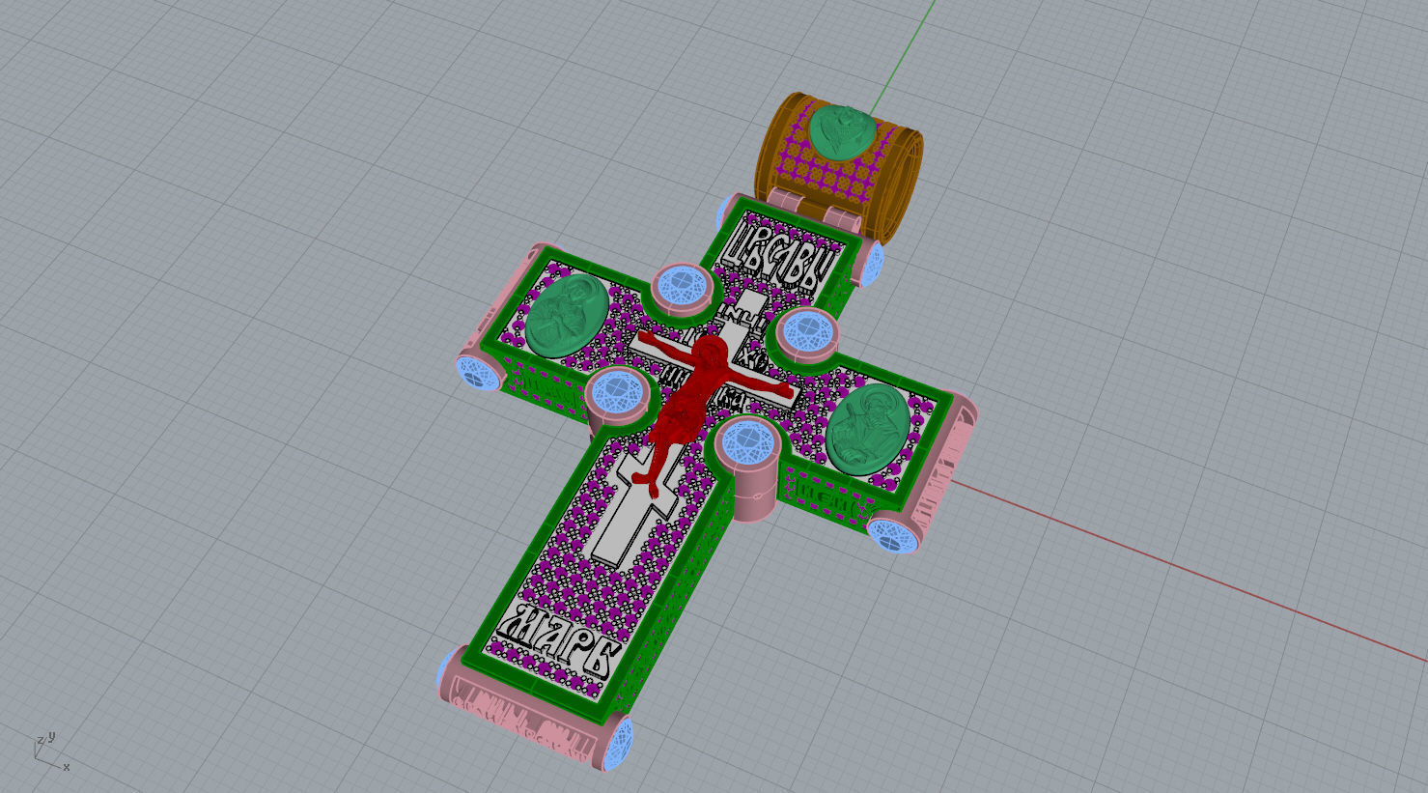This screenshot has height=793, width=1428.
Task: Click the engraved inscription plate on the top arm
Action: 782,255
